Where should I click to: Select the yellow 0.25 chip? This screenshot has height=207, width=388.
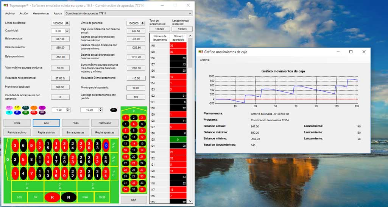click(x=17, y=108)
